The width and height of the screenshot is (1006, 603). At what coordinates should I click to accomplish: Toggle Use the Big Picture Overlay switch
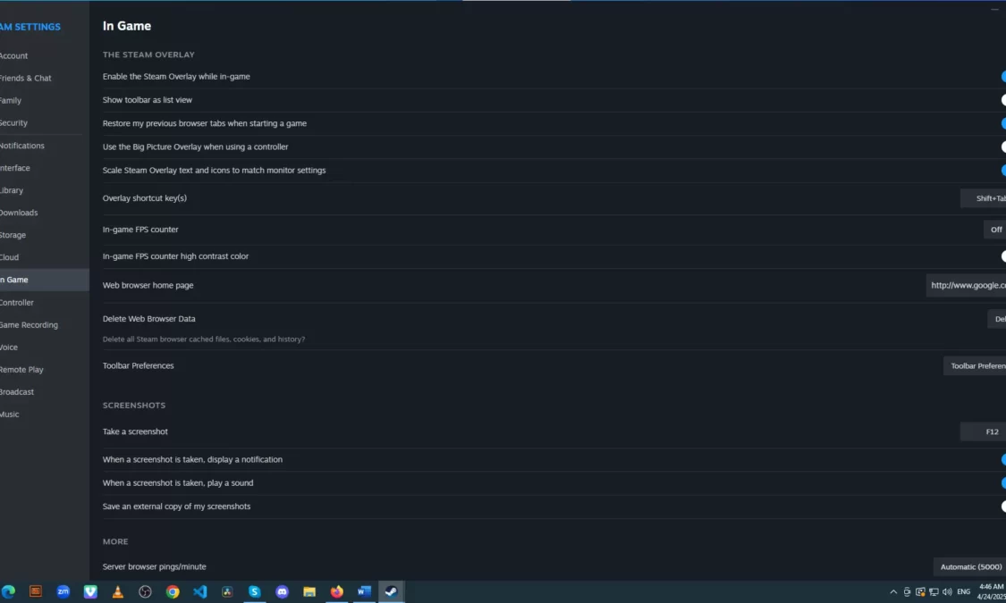[x=1002, y=147]
